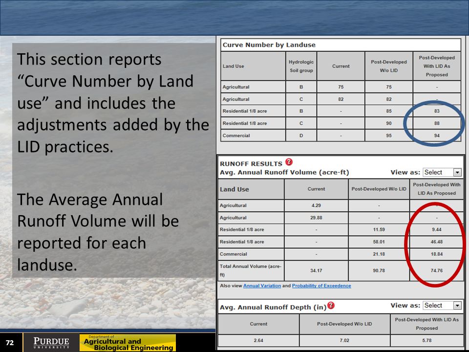Click the total volume 90.78 without LID
The width and height of the screenshot is (469, 352).
379,270
